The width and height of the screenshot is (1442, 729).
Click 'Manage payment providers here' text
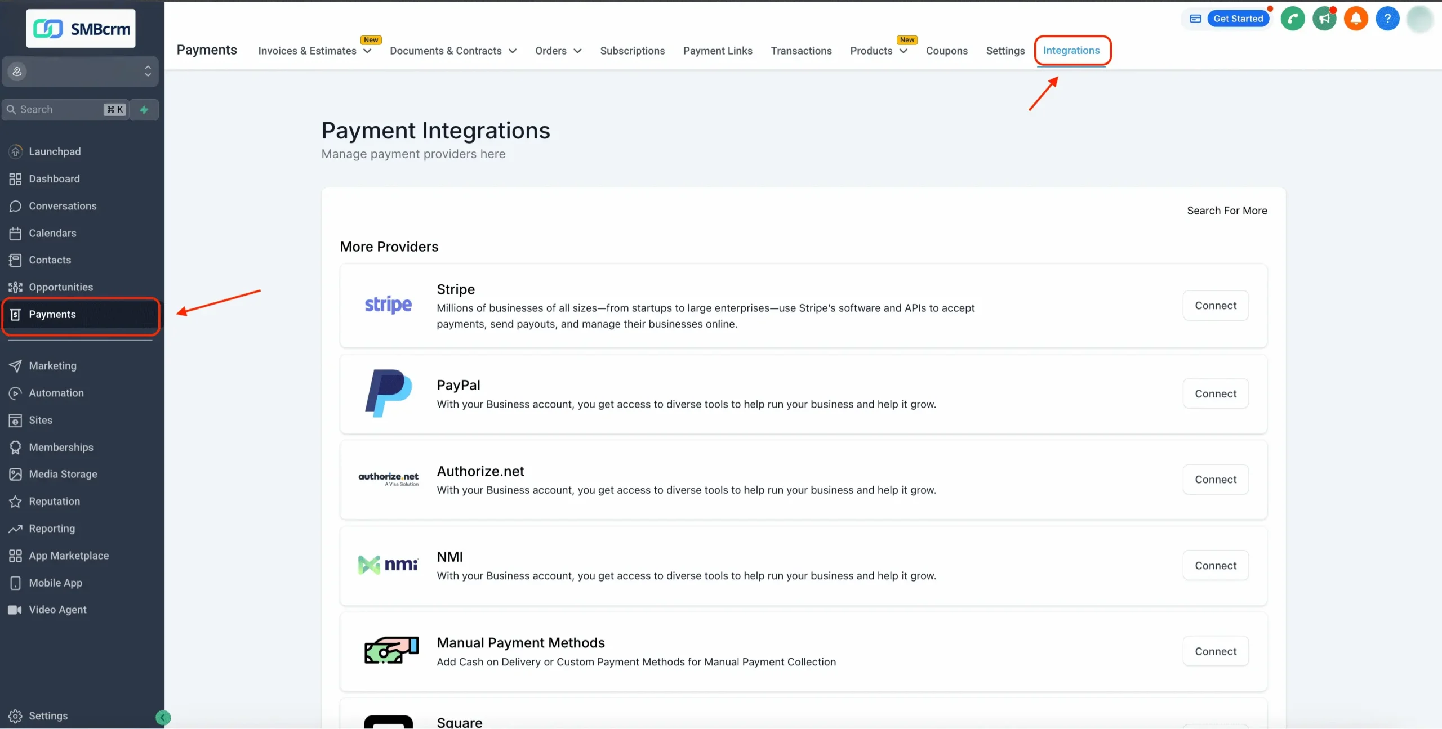point(413,154)
